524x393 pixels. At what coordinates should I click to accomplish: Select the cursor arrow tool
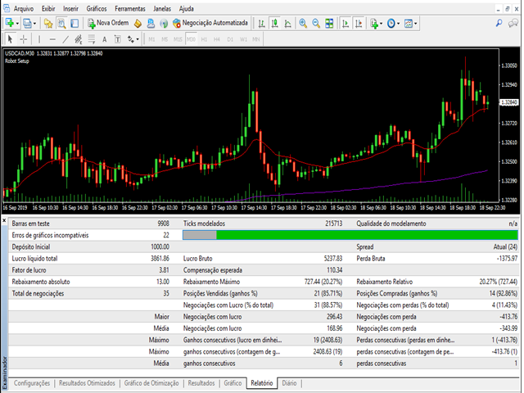(10, 39)
